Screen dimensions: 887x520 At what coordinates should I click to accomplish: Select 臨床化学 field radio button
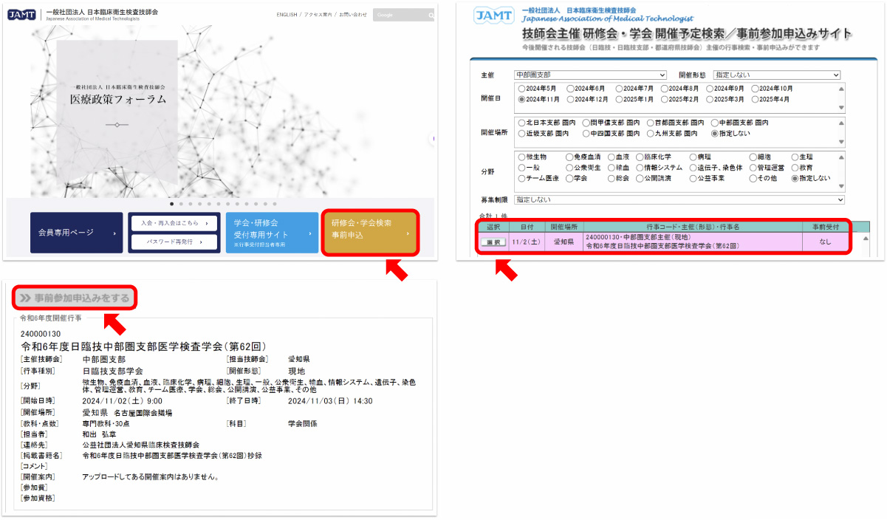click(x=639, y=157)
